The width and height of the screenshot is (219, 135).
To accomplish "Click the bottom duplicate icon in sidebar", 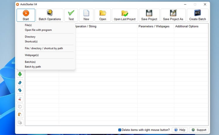I will 20,123.
